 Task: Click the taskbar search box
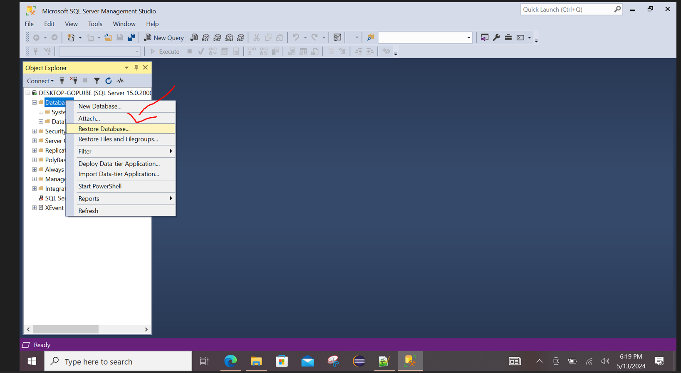pos(118,361)
